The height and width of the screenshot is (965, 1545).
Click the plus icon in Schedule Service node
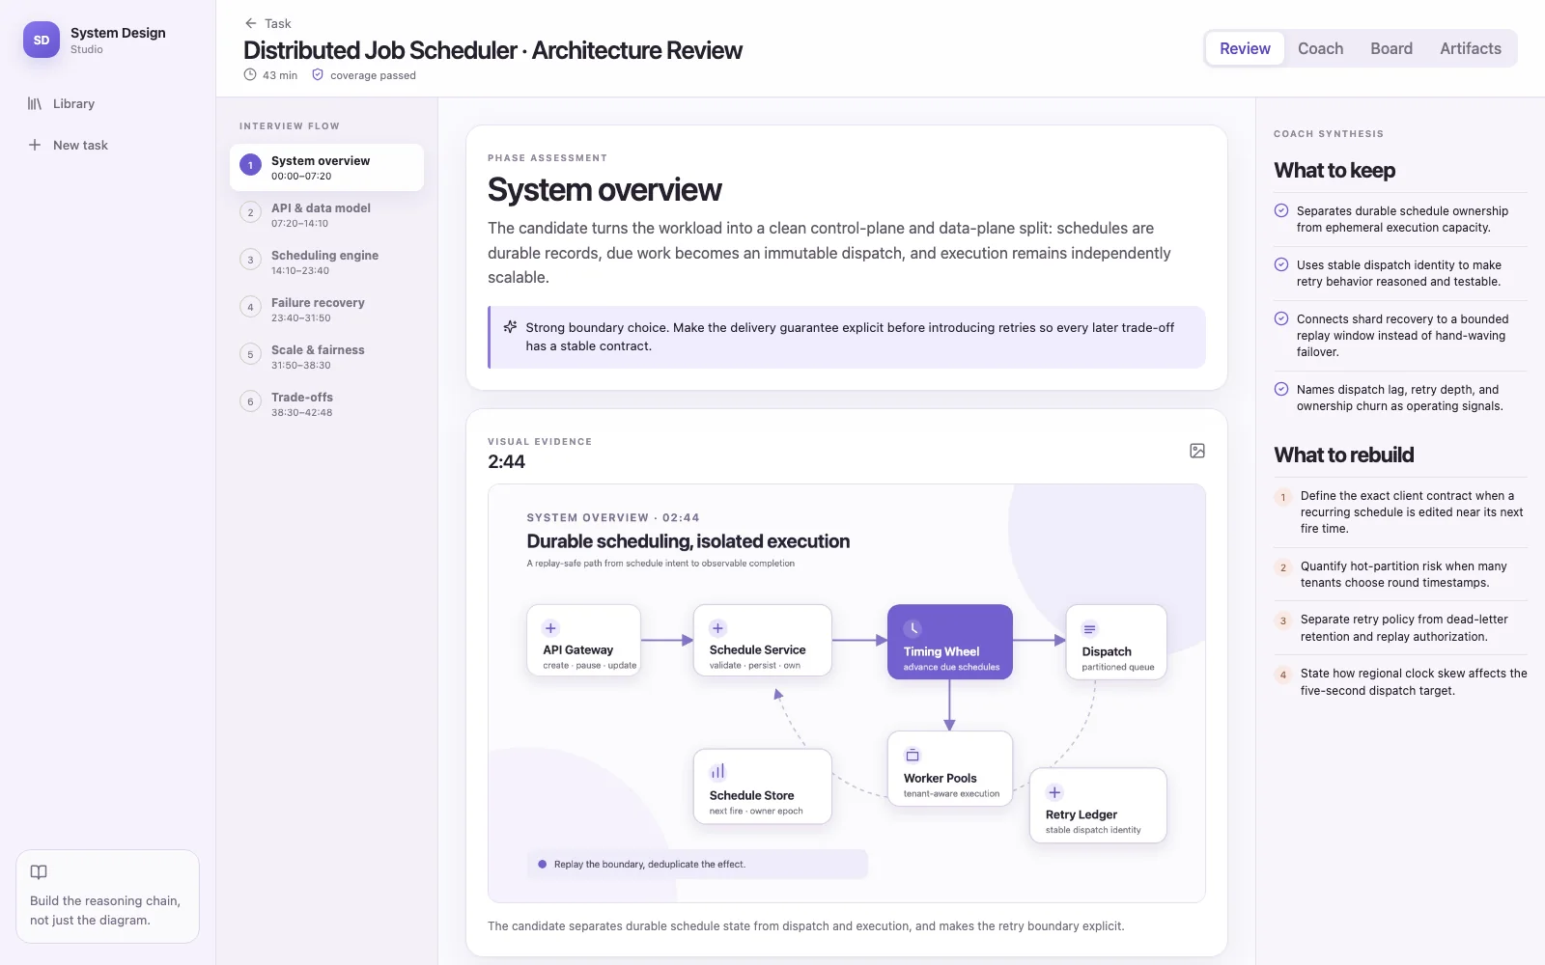pyautogui.click(x=717, y=628)
